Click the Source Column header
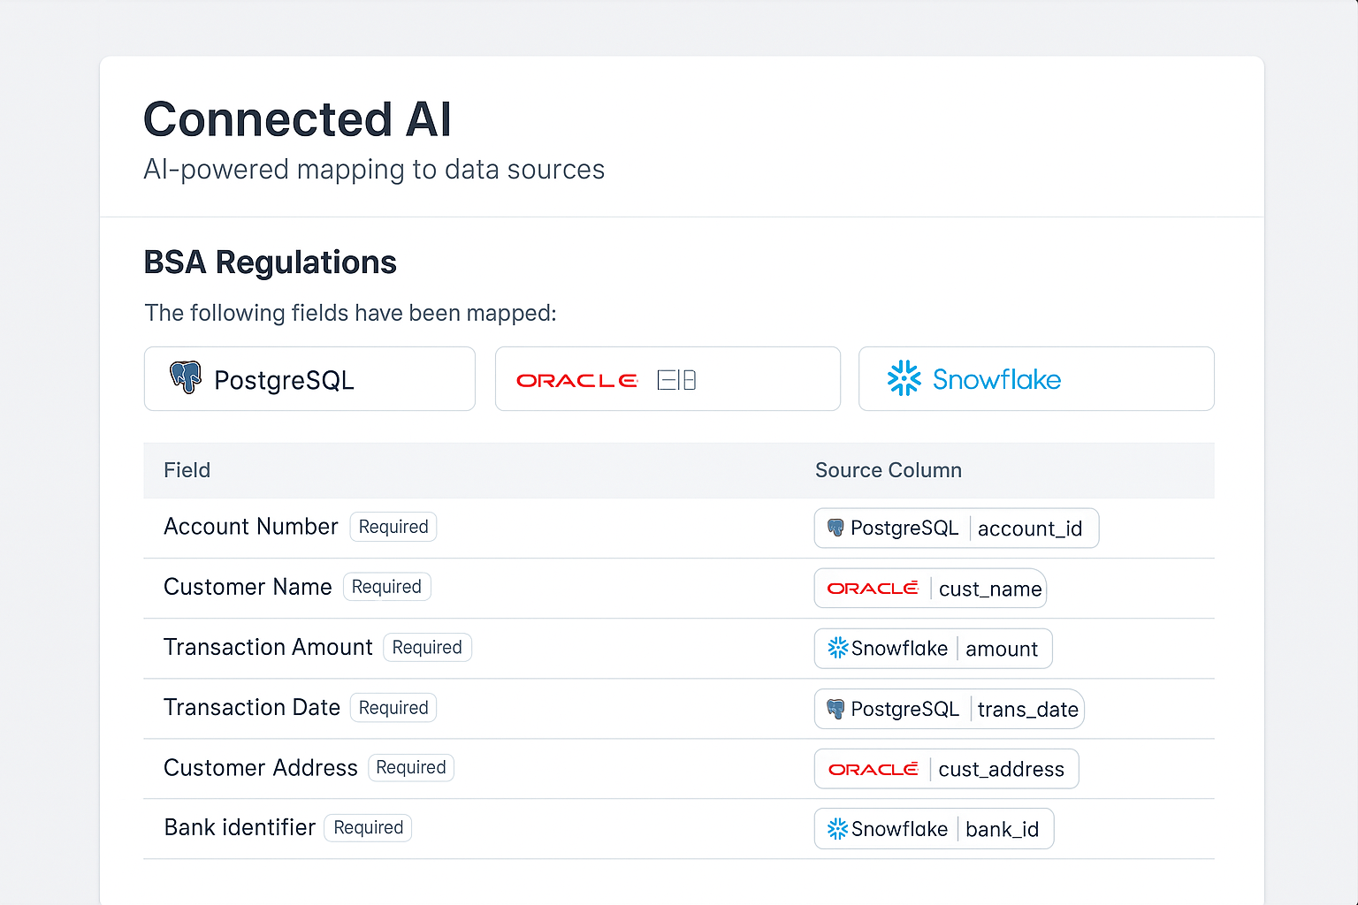The height and width of the screenshot is (905, 1358). click(x=888, y=470)
